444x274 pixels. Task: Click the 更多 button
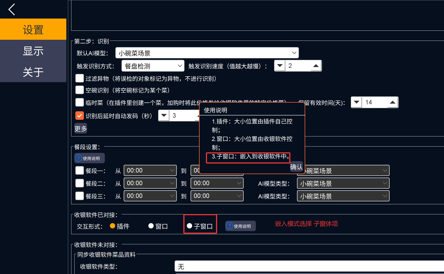pyautogui.click(x=81, y=129)
